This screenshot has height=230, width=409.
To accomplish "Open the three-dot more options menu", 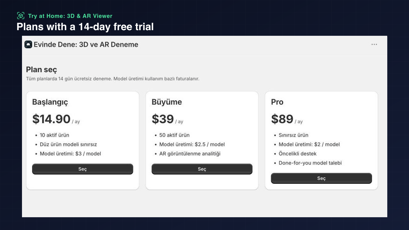I will (x=374, y=44).
